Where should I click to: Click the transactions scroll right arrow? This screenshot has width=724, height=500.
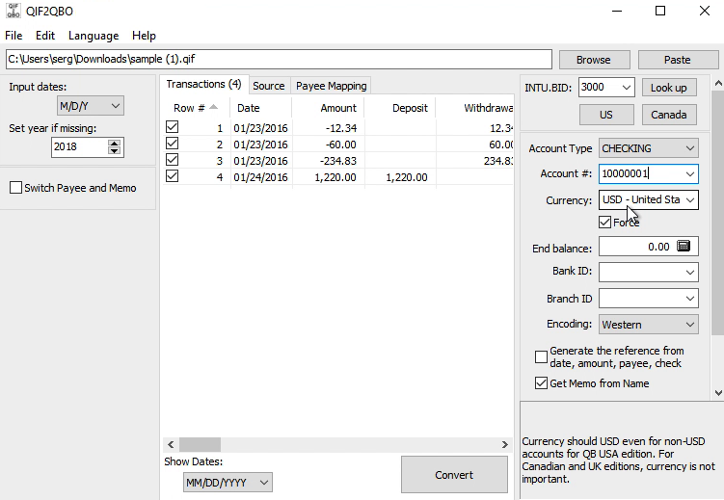(x=504, y=444)
